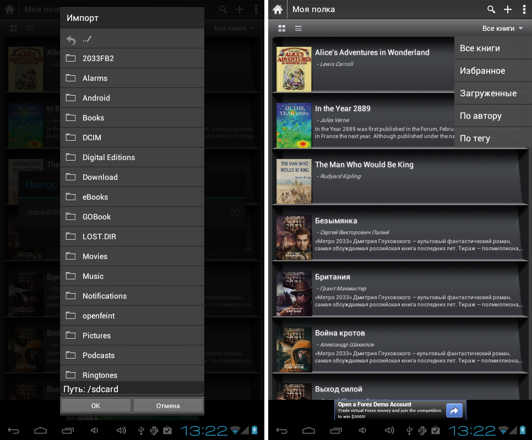The width and height of the screenshot is (532, 440).
Task: Open the Android folder
Action: [132, 98]
